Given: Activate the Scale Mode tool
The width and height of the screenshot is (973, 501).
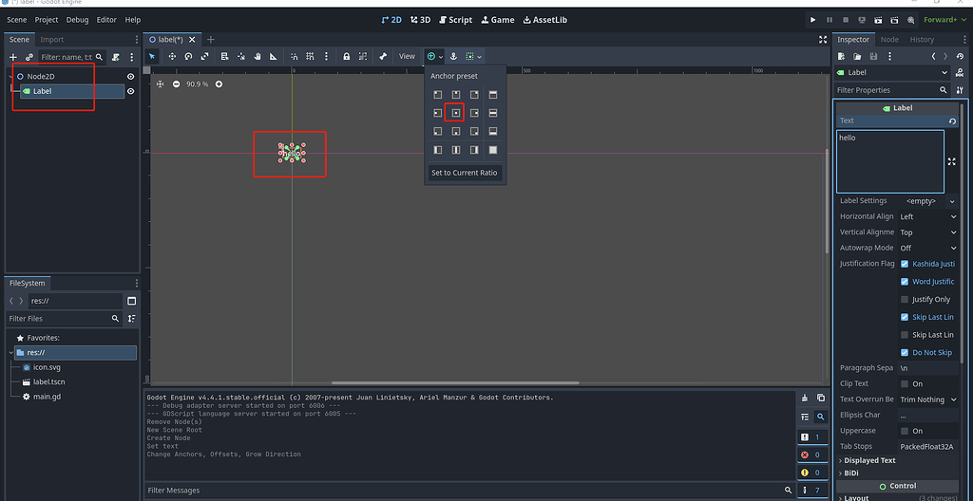Looking at the screenshot, I should point(204,56).
